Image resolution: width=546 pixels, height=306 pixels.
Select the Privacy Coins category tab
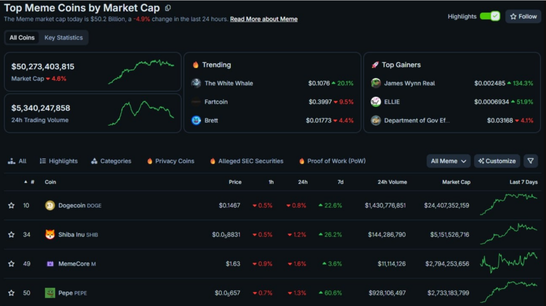(171, 161)
